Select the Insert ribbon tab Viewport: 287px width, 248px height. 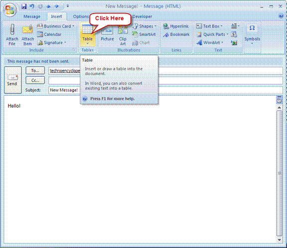point(56,16)
